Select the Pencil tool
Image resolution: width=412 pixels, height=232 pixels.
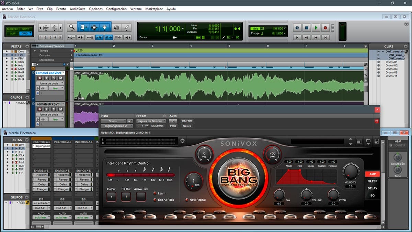127,27
